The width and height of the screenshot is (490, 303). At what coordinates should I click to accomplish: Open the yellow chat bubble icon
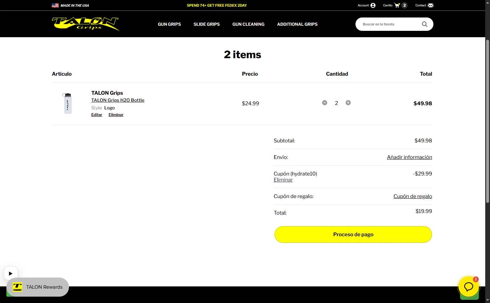click(x=468, y=286)
